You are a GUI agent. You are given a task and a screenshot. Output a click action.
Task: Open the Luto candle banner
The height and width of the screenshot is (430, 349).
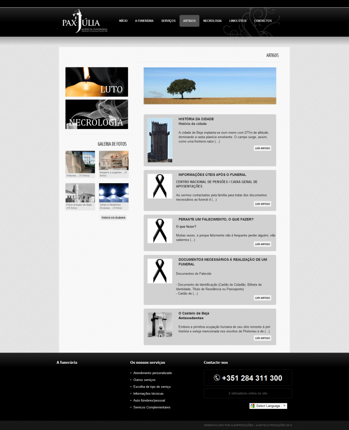point(97,82)
